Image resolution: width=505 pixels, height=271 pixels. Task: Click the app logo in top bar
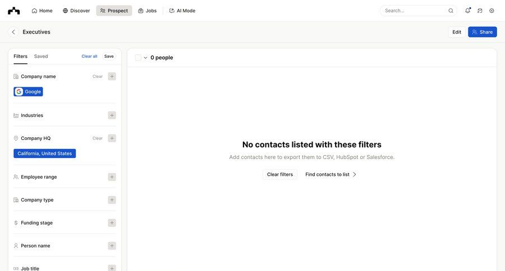(14, 11)
